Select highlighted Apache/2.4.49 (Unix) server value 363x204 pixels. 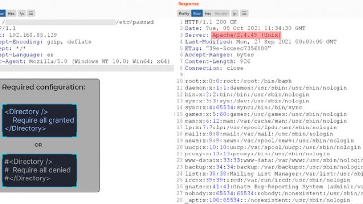point(246,35)
